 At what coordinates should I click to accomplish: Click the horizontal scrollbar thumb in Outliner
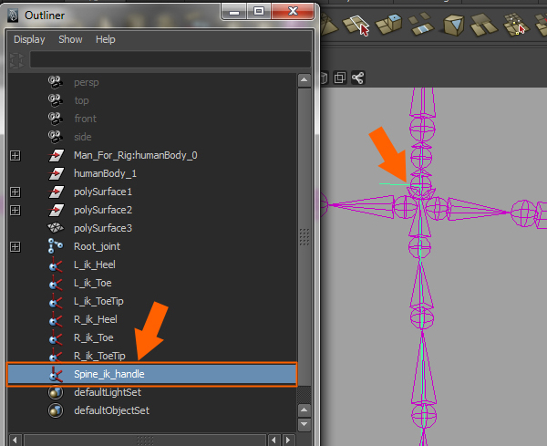(x=145, y=440)
